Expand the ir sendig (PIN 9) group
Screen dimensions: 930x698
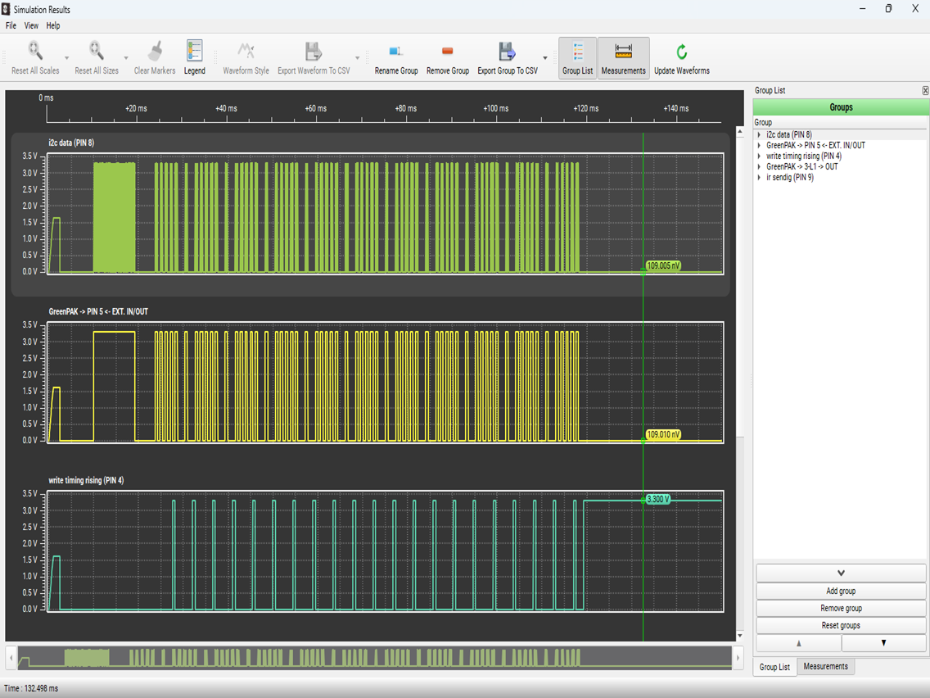point(759,178)
